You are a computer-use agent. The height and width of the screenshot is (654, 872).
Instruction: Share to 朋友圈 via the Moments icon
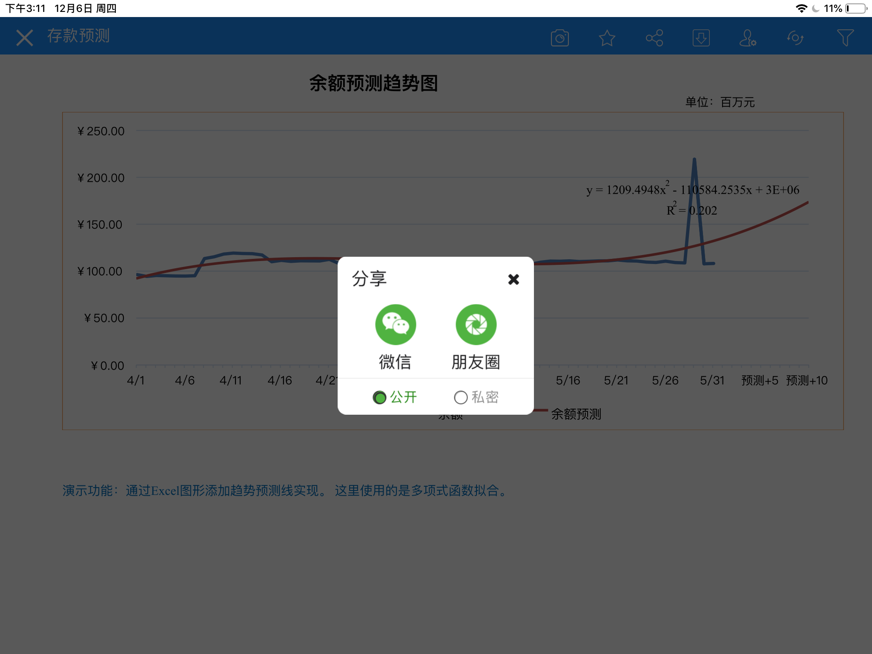pyautogui.click(x=476, y=324)
